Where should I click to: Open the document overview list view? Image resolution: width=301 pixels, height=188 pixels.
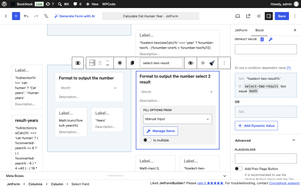(x=46, y=16)
